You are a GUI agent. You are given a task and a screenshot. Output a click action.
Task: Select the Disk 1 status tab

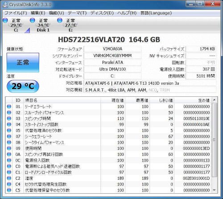pos(43,25)
